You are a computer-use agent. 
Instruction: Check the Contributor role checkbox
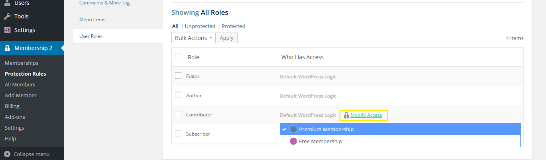[179, 114]
